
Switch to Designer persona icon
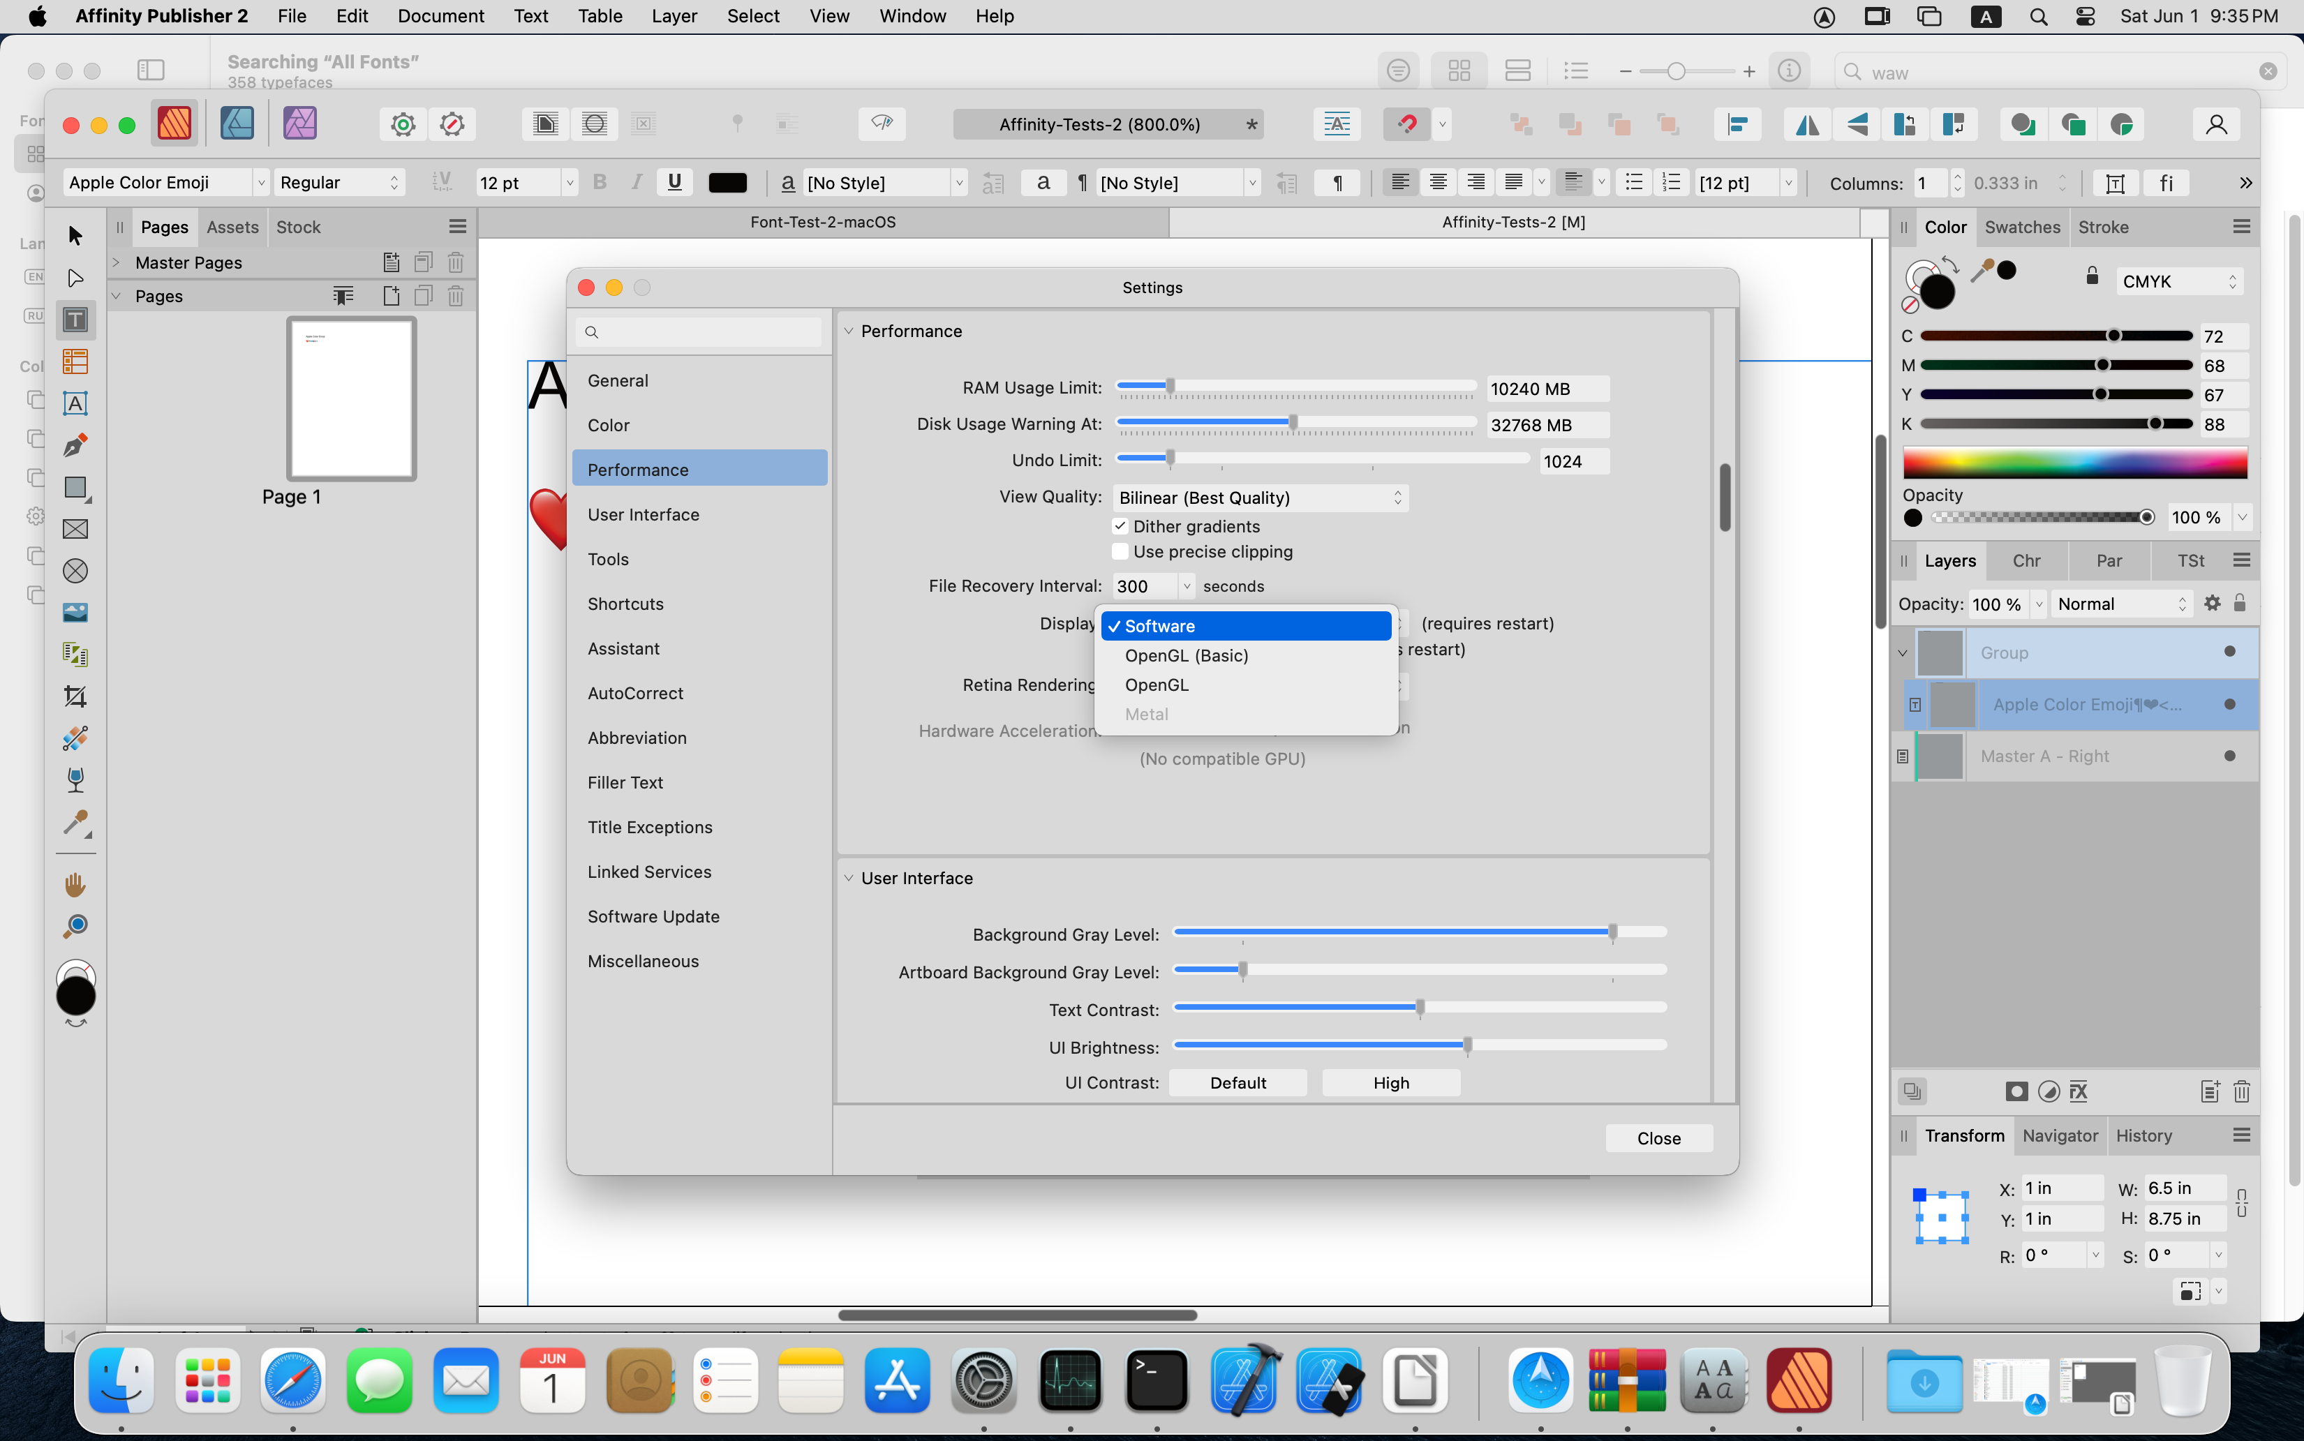pos(237,124)
